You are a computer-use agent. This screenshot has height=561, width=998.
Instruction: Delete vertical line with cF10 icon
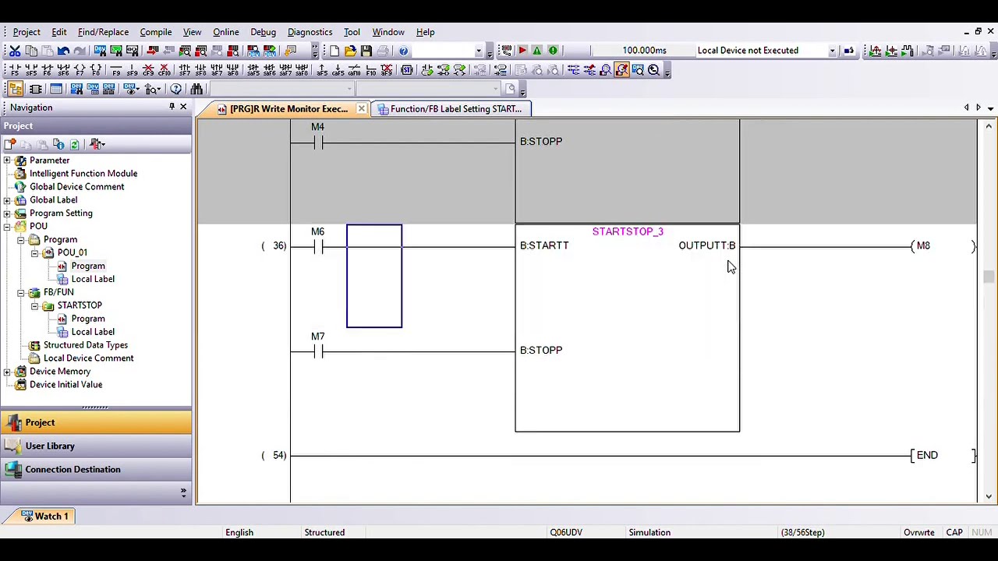pyautogui.click(x=165, y=70)
